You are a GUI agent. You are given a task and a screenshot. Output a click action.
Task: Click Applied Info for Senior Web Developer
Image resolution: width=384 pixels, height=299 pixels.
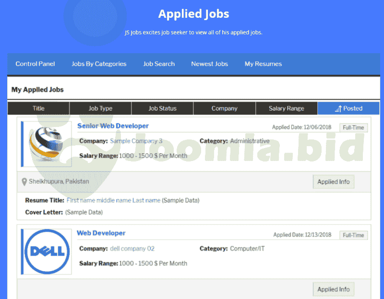click(x=334, y=182)
